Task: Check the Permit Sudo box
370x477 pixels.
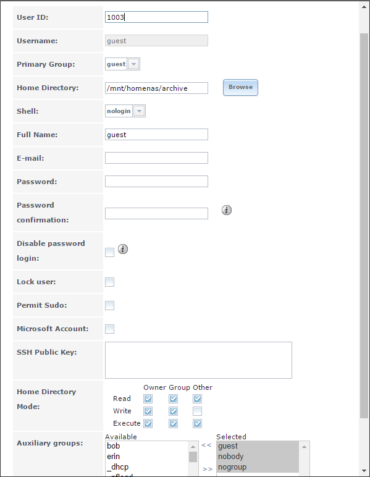Action: click(109, 305)
